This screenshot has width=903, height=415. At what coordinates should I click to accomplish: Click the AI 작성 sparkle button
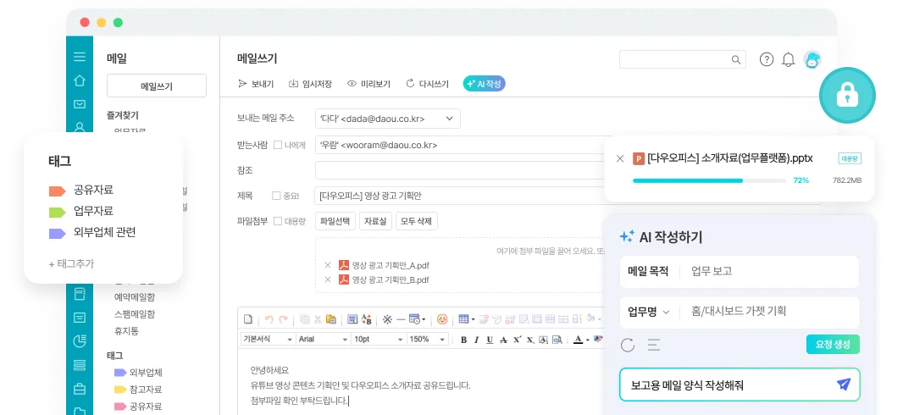(484, 84)
